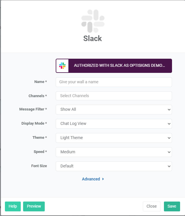Open the Speed dropdown showing Medium
185x216 pixels.
(114, 152)
